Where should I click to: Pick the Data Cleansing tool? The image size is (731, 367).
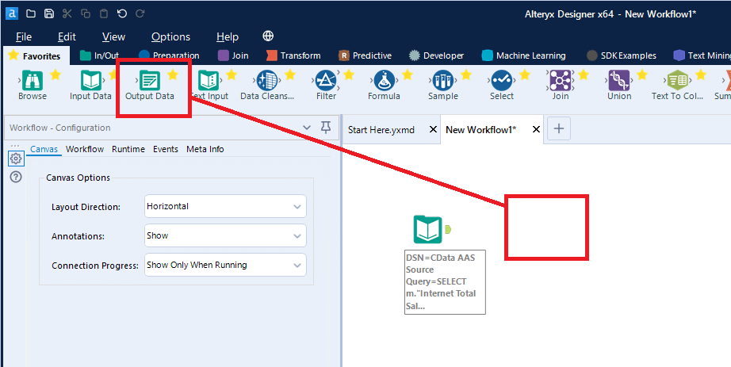pos(267,80)
